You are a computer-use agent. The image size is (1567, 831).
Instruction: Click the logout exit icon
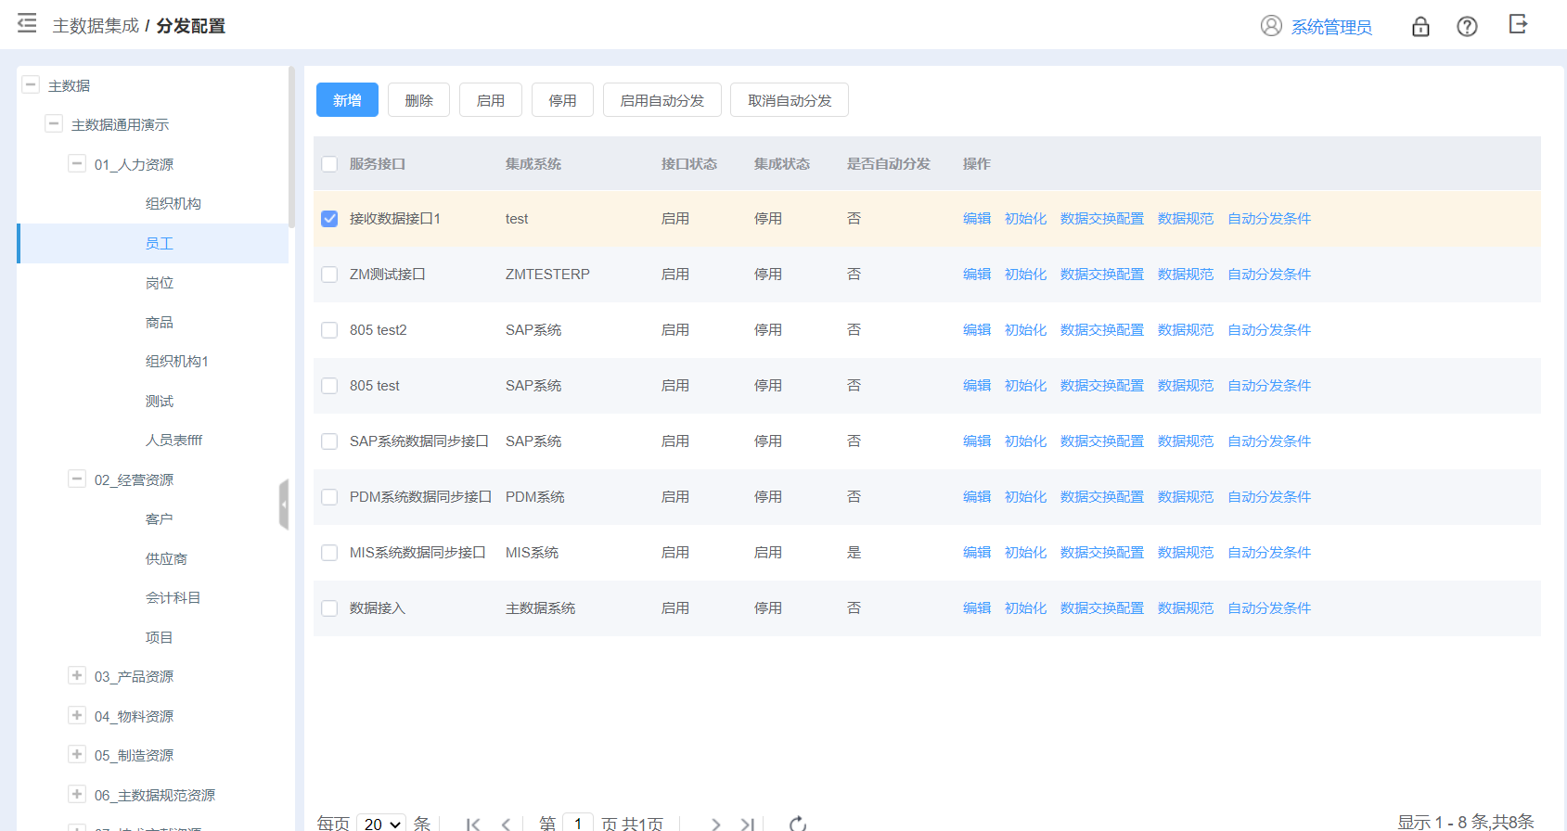click(1518, 24)
